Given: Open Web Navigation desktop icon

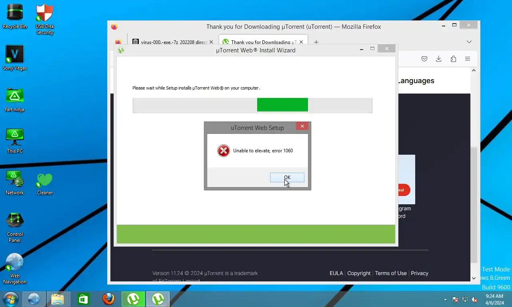Looking at the screenshot, I should click(15, 269).
